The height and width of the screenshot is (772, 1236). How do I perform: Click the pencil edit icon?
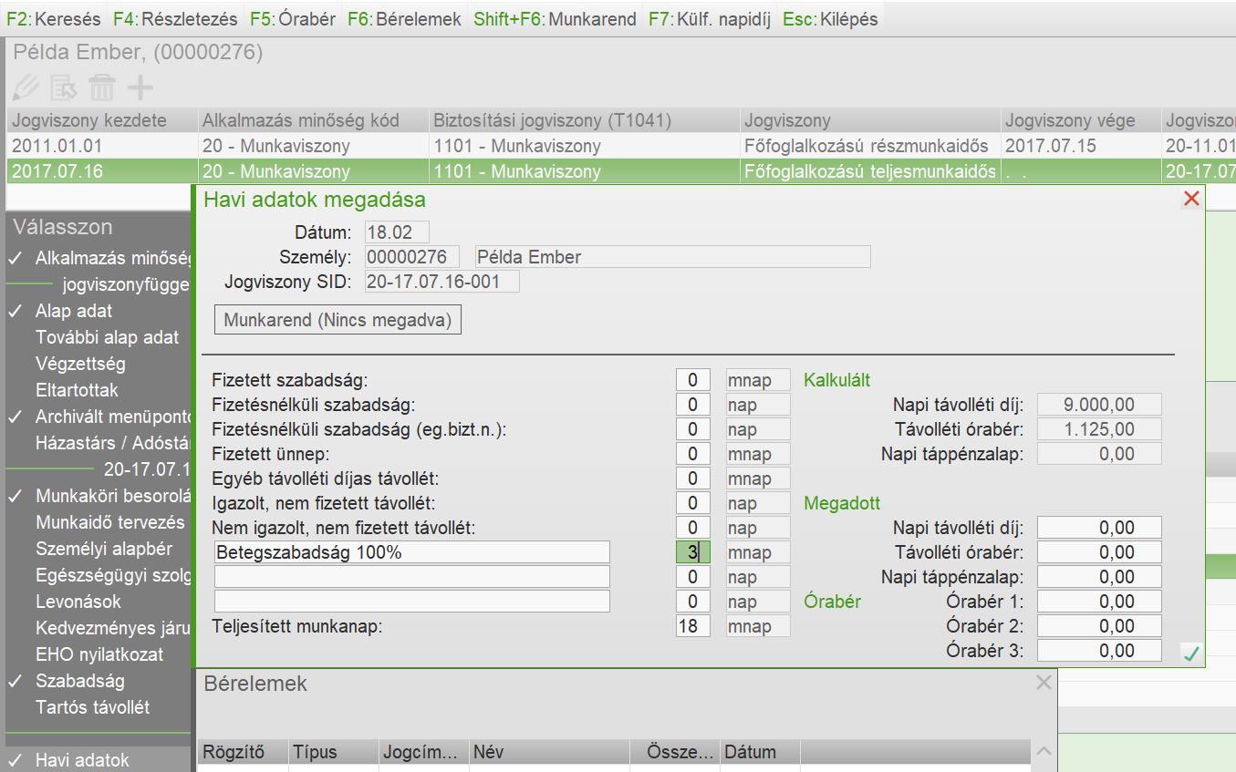click(26, 87)
